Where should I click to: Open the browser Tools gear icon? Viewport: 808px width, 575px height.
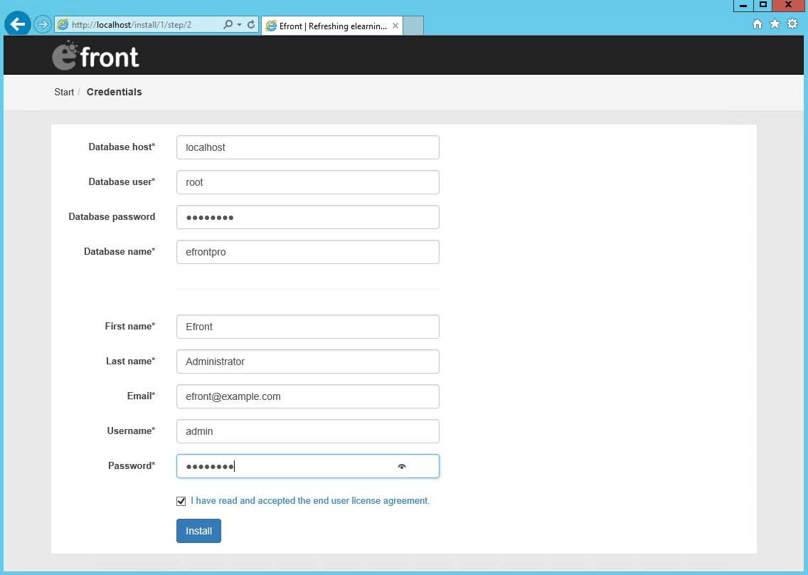[x=792, y=24]
